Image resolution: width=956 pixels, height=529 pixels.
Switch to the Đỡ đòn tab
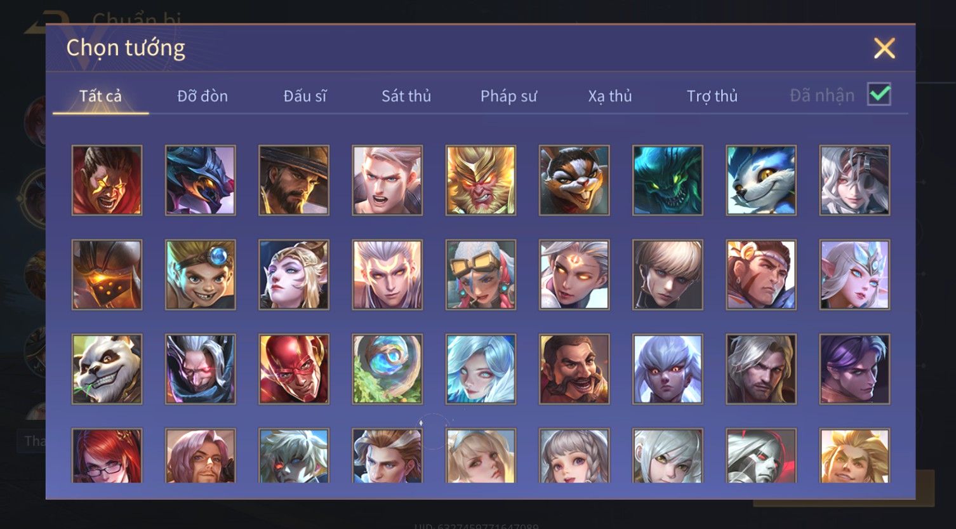[202, 96]
